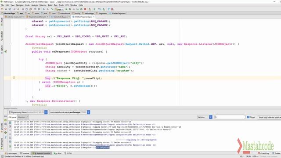The height and width of the screenshot is (158, 281).
Task: Open the Run menu
Action: [x=56, y=5]
